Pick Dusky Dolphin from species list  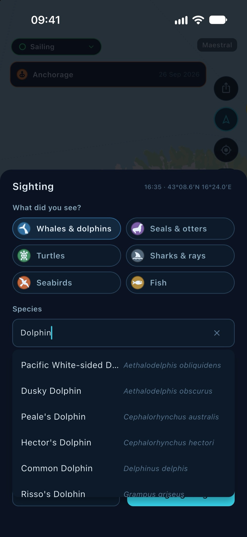click(x=123, y=391)
